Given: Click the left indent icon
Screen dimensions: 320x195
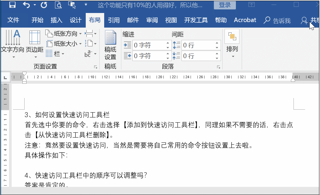Looking at the screenshot, I should 127,45.
